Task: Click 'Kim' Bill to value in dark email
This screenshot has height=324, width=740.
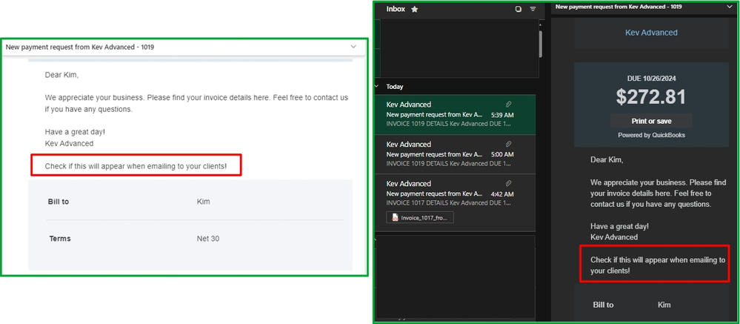Action: point(664,305)
